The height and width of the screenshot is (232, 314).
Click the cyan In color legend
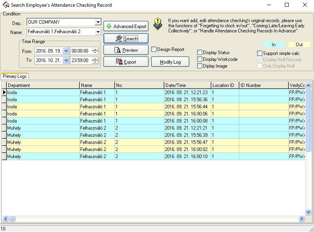coord(273,45)
